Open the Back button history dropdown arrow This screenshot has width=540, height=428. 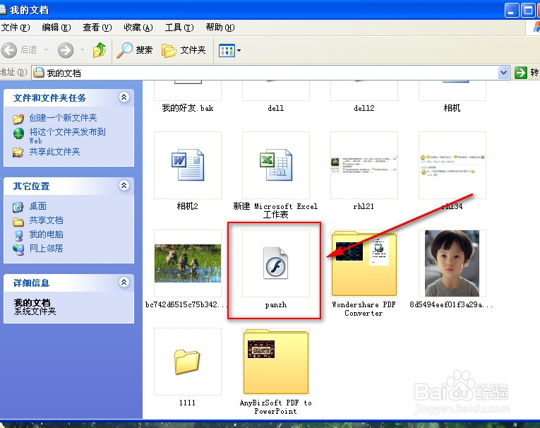(46, 50)
